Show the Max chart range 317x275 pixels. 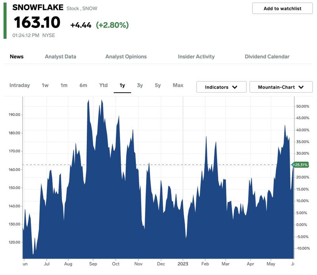click(x=178, y=85)
